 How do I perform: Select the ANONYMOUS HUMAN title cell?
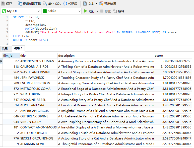coord(39,61)
